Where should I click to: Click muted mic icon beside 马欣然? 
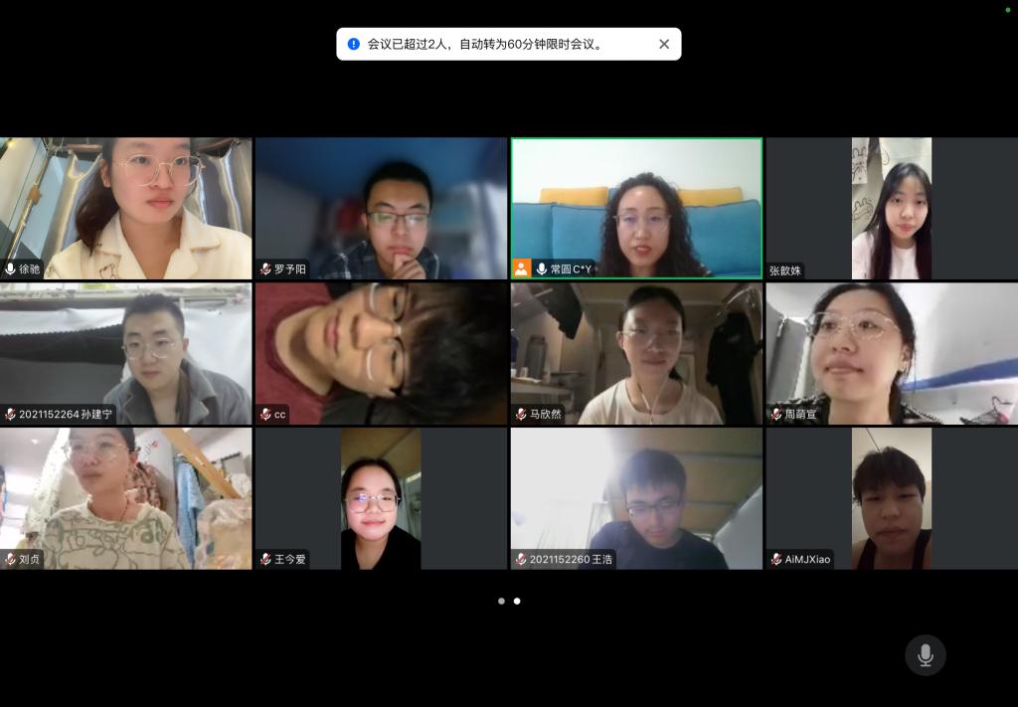click(x=521, y=415)
